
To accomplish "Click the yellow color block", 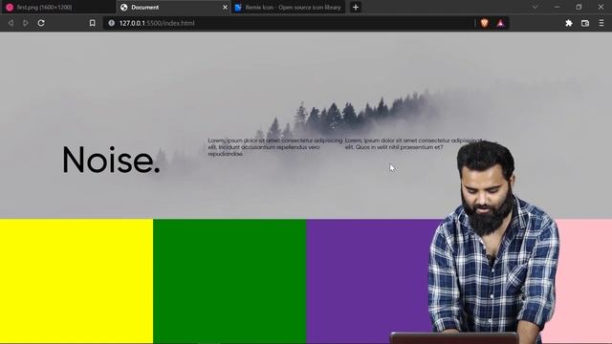I will pyautogui.click(x=76, y=281).
